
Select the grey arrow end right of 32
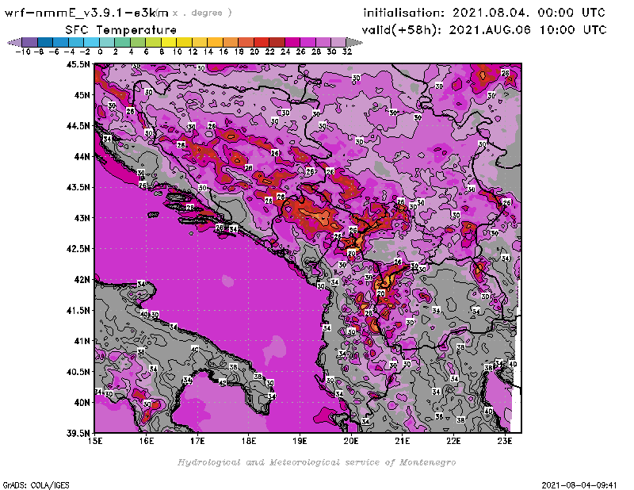354,42
